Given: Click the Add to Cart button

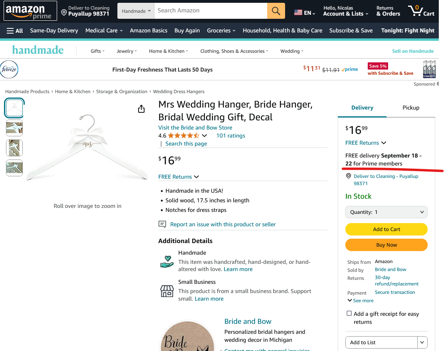Looking at the screenshot, I should [386, 229].
